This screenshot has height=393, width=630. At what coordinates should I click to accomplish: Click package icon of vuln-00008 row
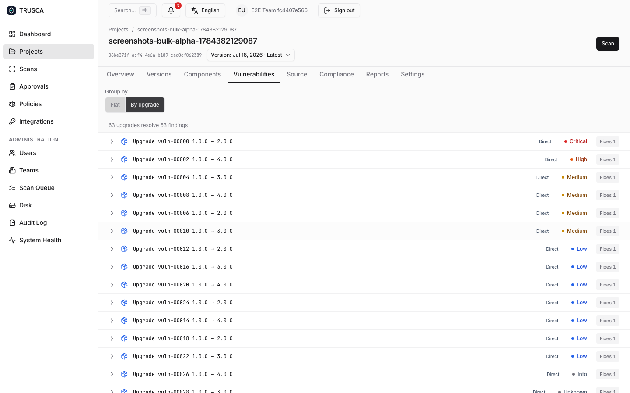tap(124, 195)
